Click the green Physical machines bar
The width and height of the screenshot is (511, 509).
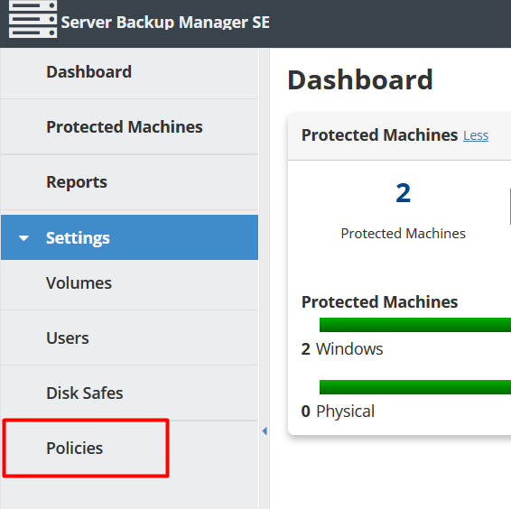(415, 387)
